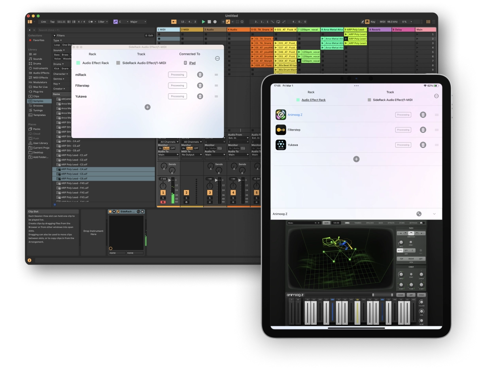Open the No Output MIDI To dropdown
The height and width of the screenshot is (373, 478).
point(192,155)
